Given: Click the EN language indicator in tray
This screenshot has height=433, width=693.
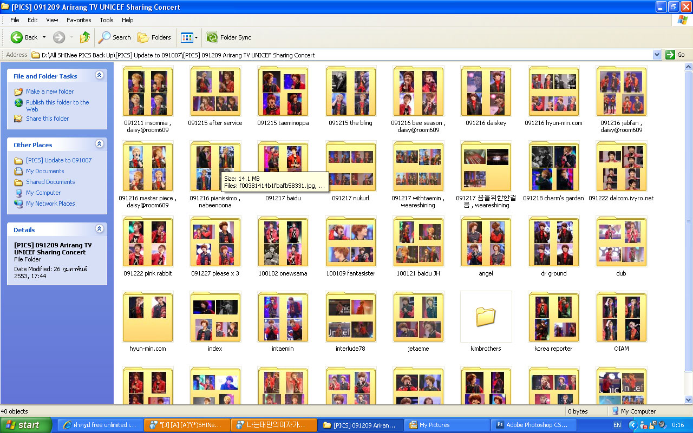Looking at the screenshot, I should 617,425.
